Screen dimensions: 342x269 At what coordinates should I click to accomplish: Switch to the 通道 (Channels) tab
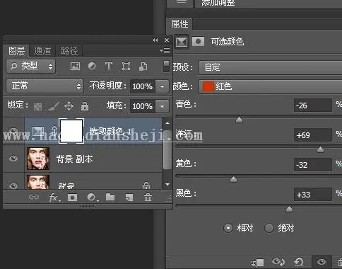point(42,51)
